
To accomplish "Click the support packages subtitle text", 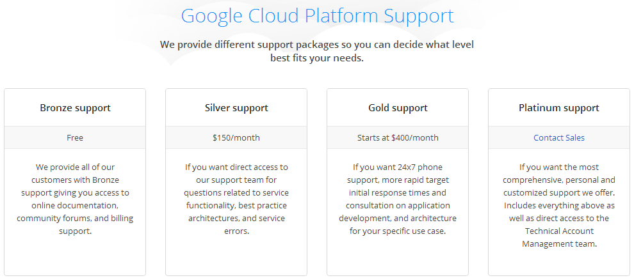I will (x=317, y=51).
